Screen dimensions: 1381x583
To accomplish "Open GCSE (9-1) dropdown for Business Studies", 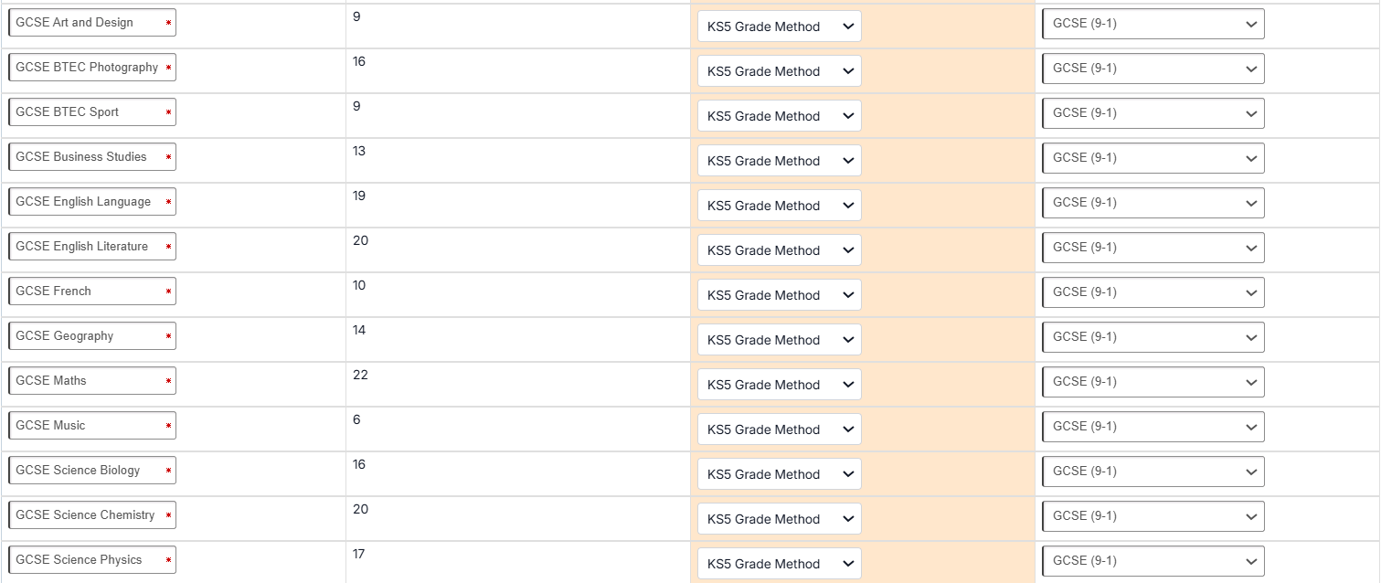I will (1153, 157).
